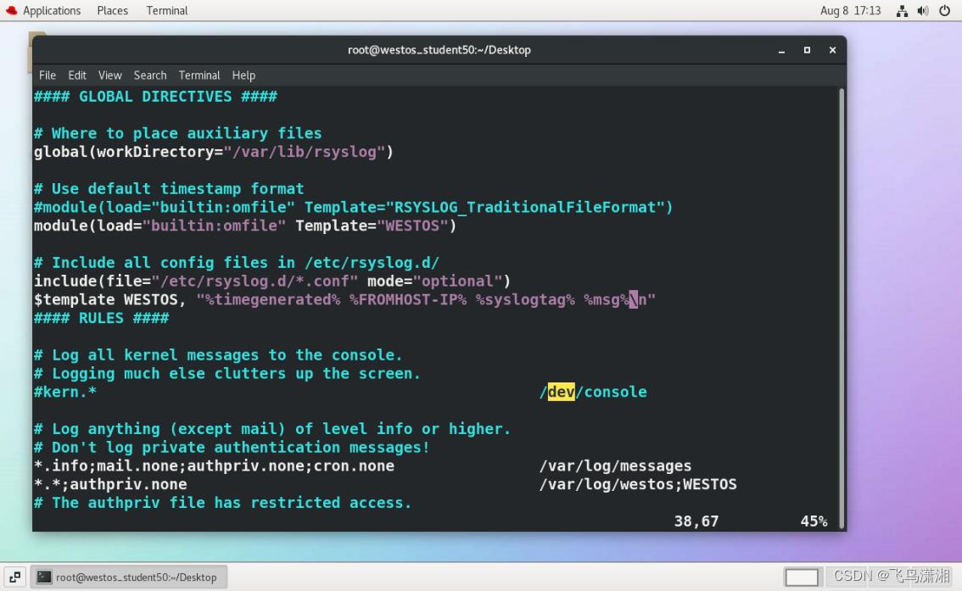Viewport: 962px width, 591px height.
Task: Open the power menu icon
Action: coord(945,10)
